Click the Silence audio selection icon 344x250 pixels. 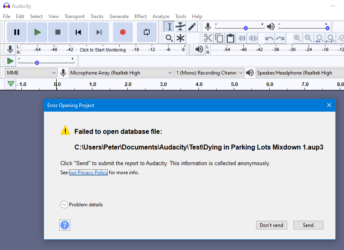[x=253, y=38]
